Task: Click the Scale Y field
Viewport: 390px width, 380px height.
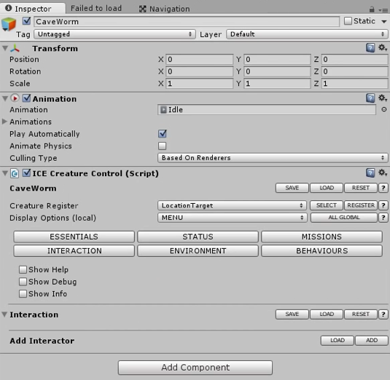Action: pyautogui.click(x=277, y=84)
